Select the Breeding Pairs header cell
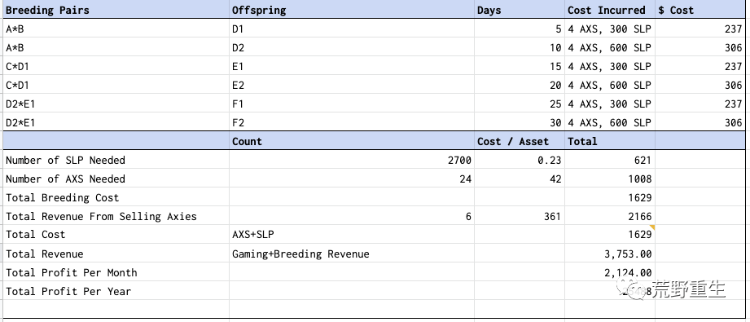 [116, 10]
